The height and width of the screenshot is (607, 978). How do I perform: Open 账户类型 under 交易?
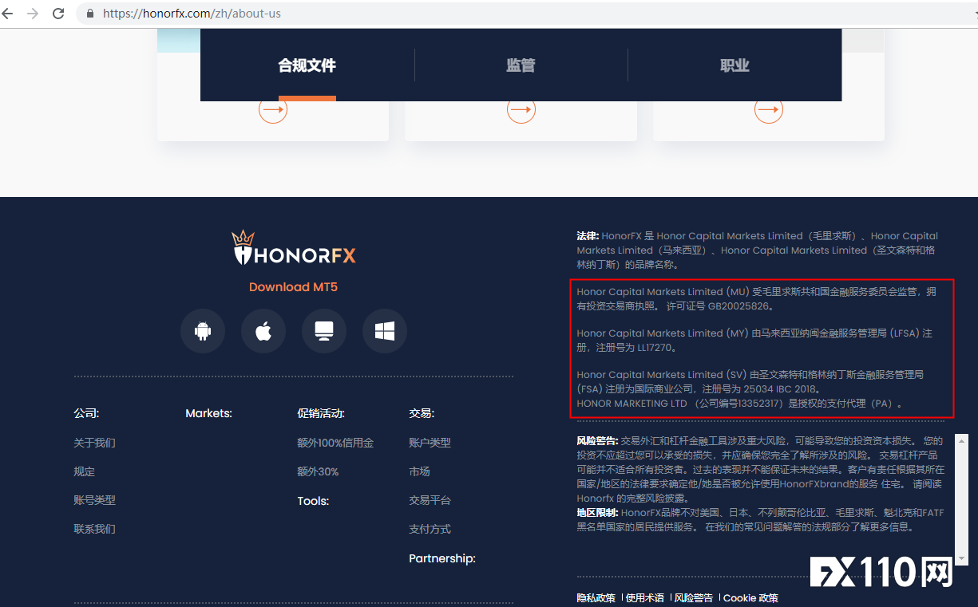pos(430,443)
